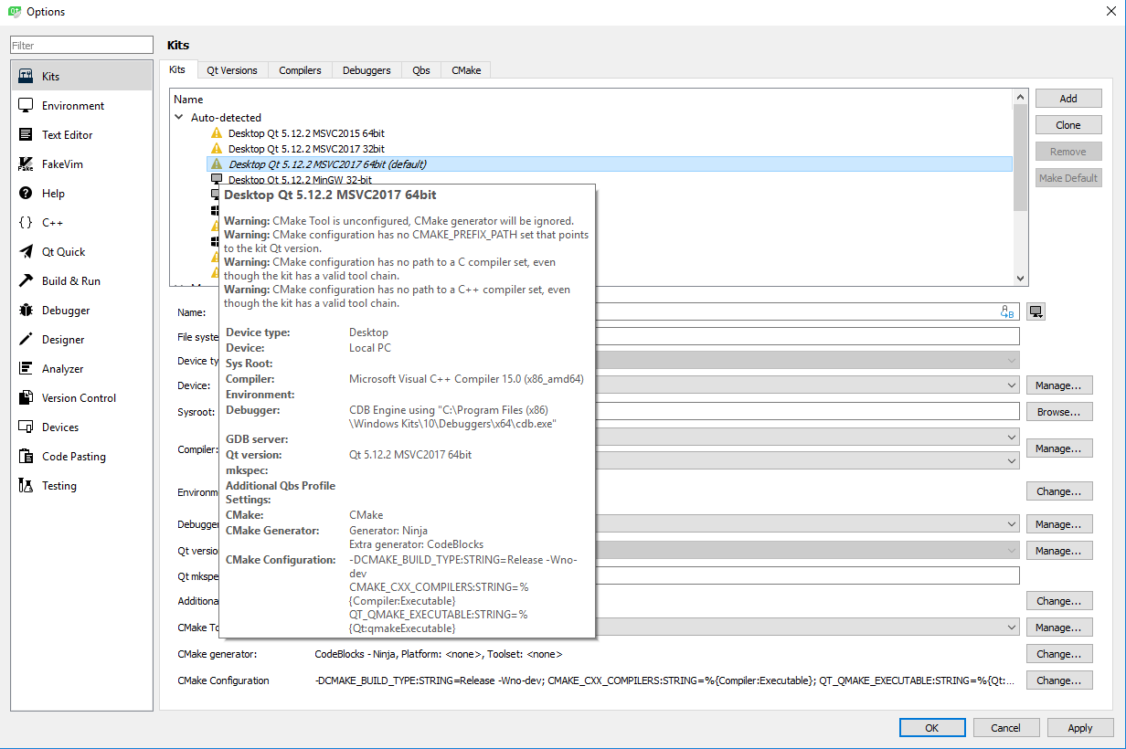Open Designer settings
This screenshot has height=749, width=1126.
tap(81, 340)
